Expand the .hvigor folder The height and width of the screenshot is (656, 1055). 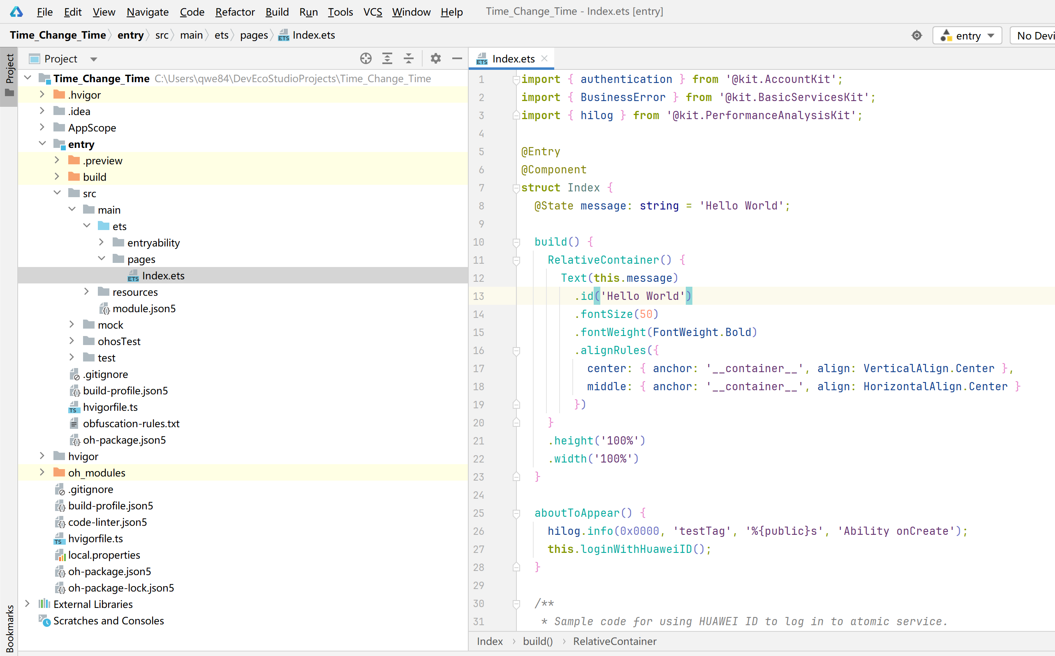[x=42, y=94]
